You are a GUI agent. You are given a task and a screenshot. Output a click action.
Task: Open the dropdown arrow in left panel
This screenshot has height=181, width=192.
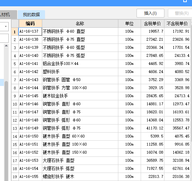(x=6, y=26)
